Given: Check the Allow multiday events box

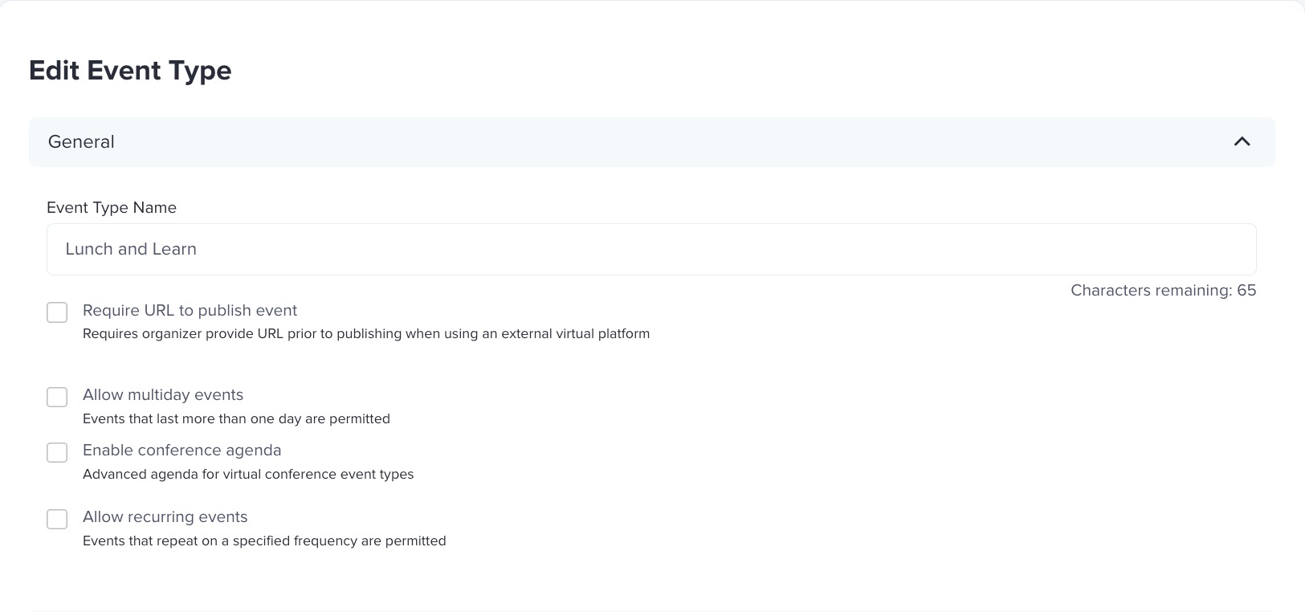Looking at the screenshot, I should (57, 397).
